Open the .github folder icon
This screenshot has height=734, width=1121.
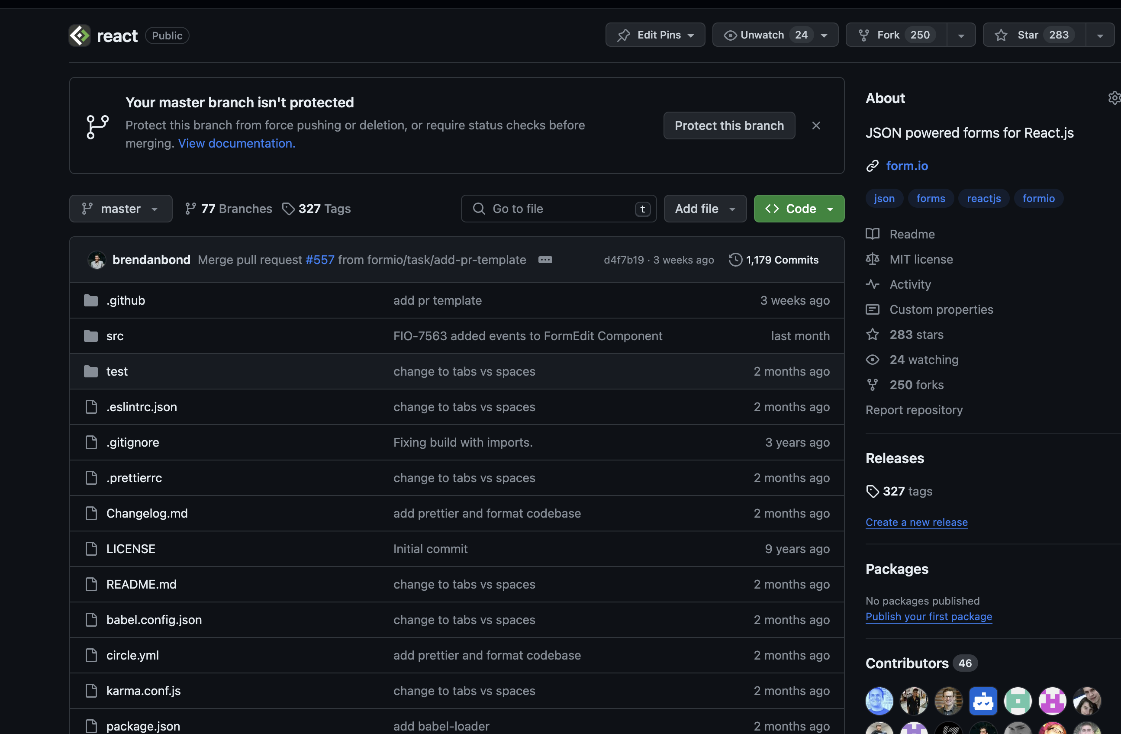pyautogui.click(x=90, y=301)
